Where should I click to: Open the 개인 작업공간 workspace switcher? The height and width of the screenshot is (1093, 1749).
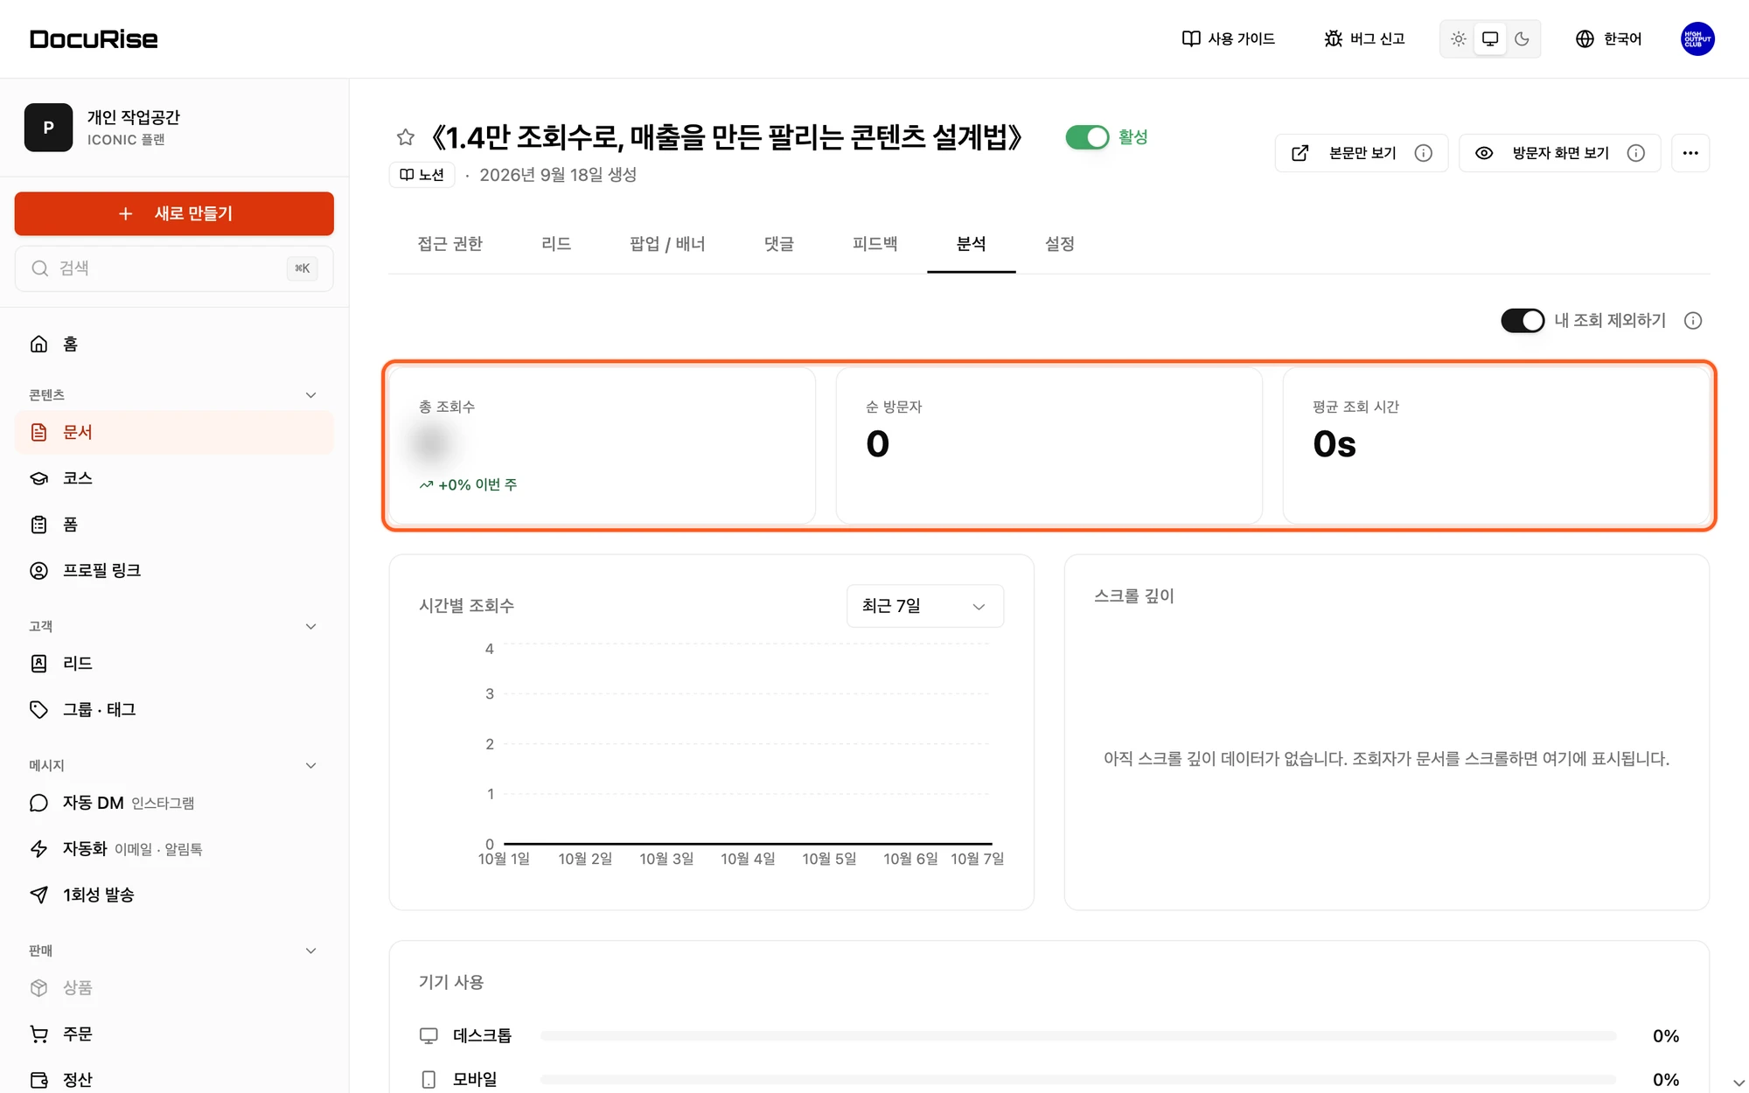(x=174, y=128)
